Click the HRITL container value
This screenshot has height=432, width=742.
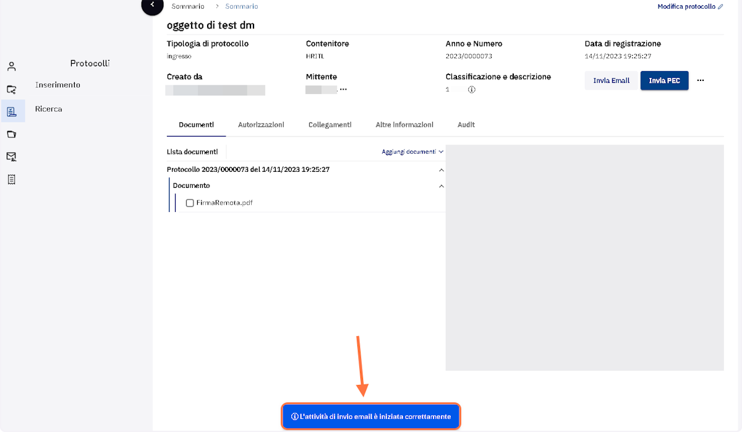(x=315, y=56)
